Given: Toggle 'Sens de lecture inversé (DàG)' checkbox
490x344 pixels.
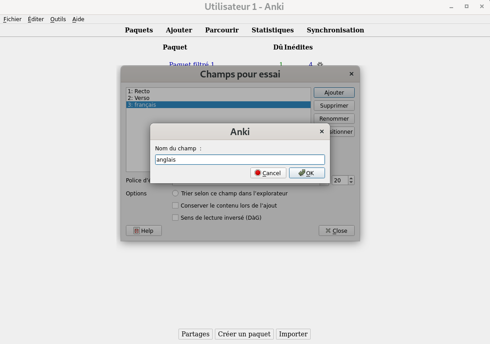Looking at the screenshot, I should [176, 217].
